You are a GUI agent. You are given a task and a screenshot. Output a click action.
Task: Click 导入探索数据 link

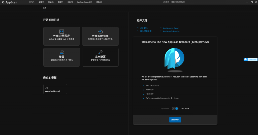click(146, 31)
